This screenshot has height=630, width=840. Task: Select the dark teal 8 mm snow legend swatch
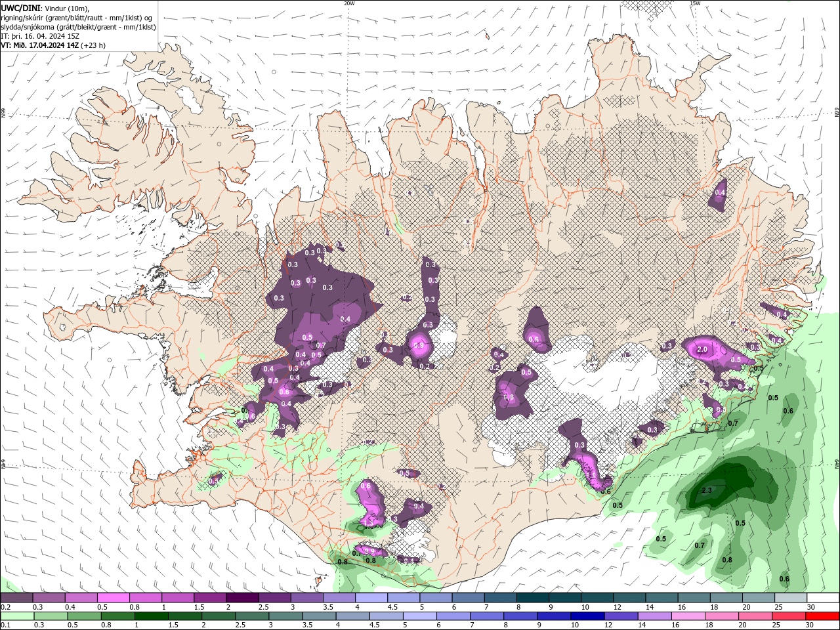tap(533, 598)
